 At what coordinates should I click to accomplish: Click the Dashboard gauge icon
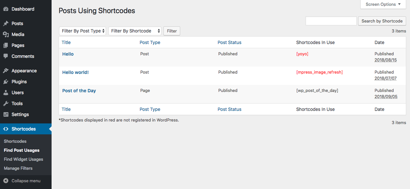(6, 9)
